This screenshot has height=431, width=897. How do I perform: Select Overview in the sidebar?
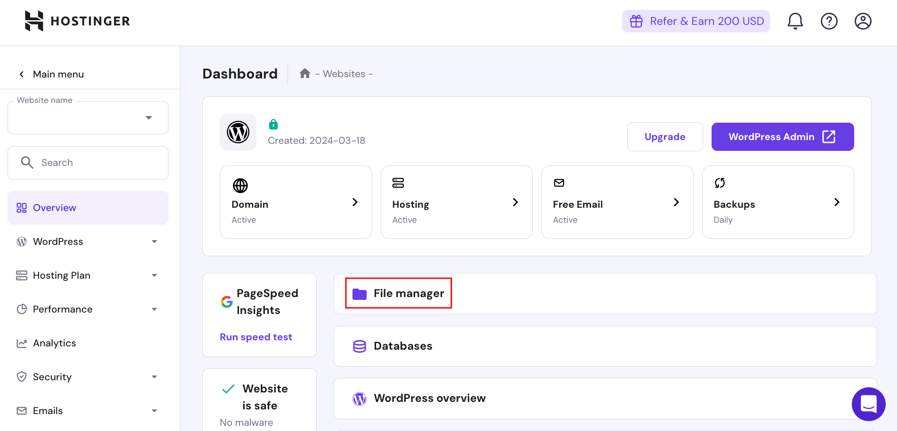pos(54,207)
